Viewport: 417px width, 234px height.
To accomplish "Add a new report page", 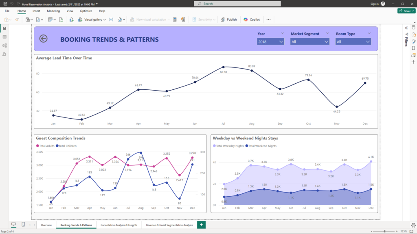I will click(201, 225).
